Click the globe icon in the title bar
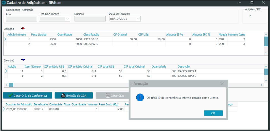 point(4,3)
